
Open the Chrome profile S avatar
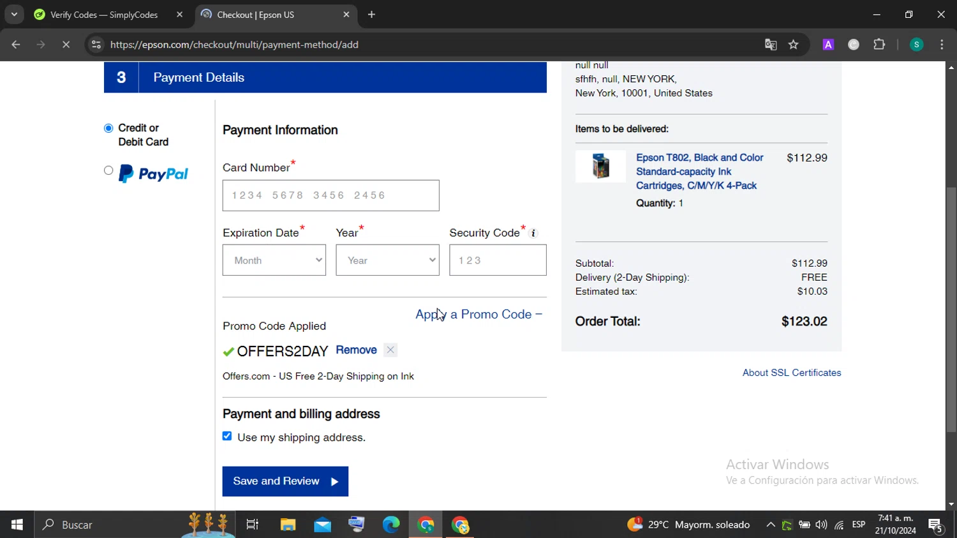click(x=916, y=45)
